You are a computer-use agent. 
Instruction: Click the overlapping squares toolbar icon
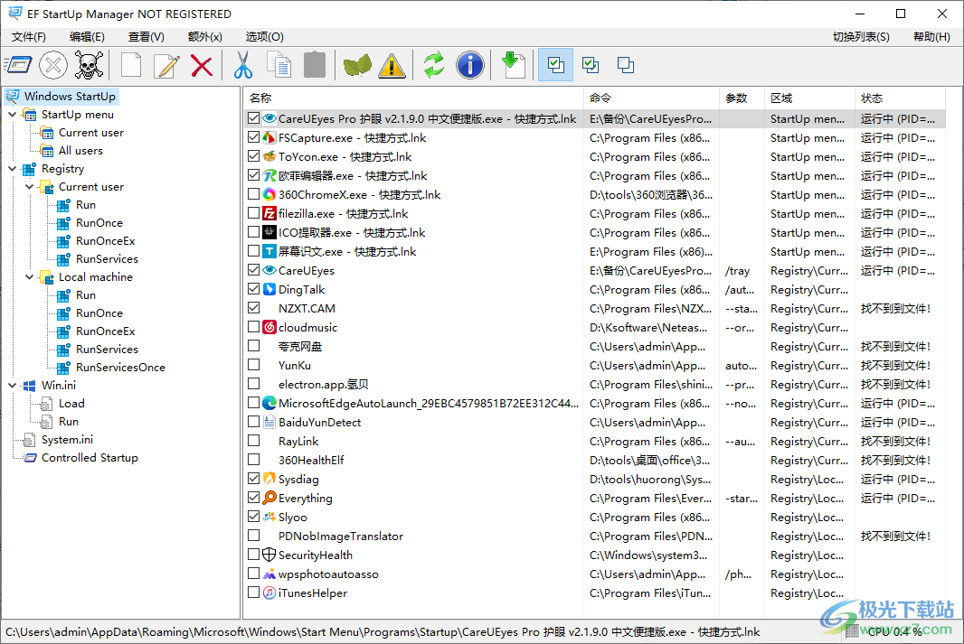point(626,65)
